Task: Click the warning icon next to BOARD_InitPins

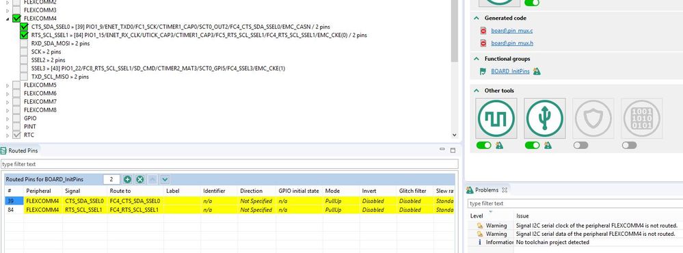Action: [x=537, y=71]
